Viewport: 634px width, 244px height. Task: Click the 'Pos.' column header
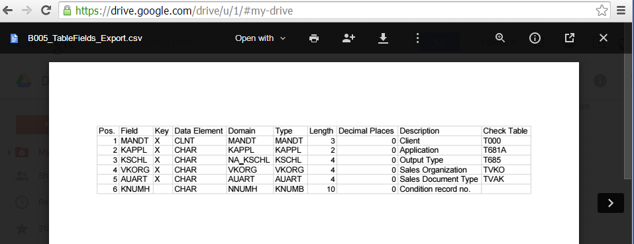(108, 131)
